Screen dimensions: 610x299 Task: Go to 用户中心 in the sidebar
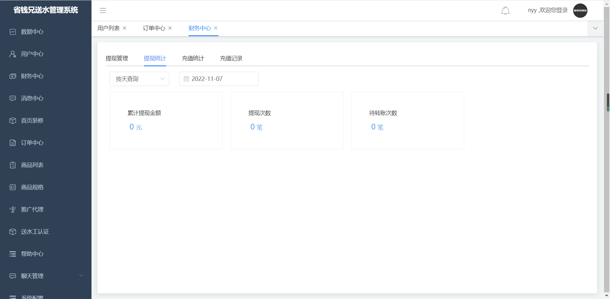click(32, 54)
